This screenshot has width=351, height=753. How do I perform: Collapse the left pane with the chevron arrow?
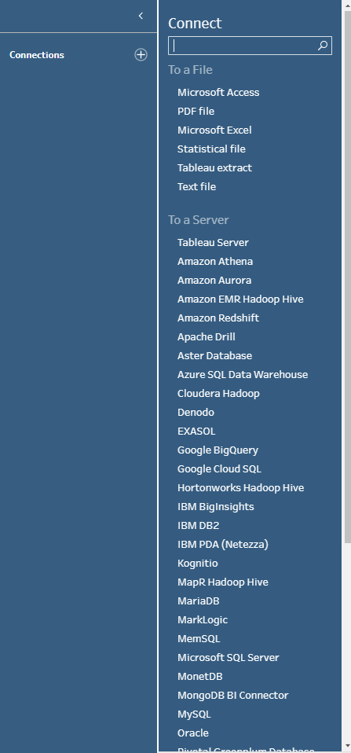(x=141, y=16)
